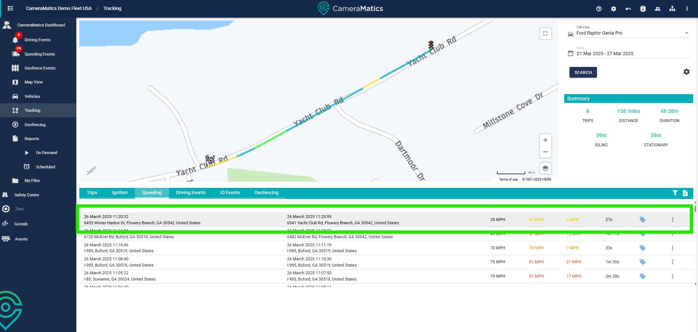Expand the Reports sidebar section

click(x=32, y=139)
